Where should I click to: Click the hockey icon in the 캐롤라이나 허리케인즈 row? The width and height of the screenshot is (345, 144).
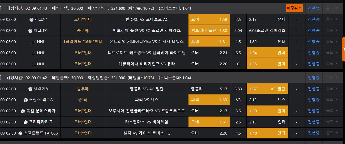point(34,64)
